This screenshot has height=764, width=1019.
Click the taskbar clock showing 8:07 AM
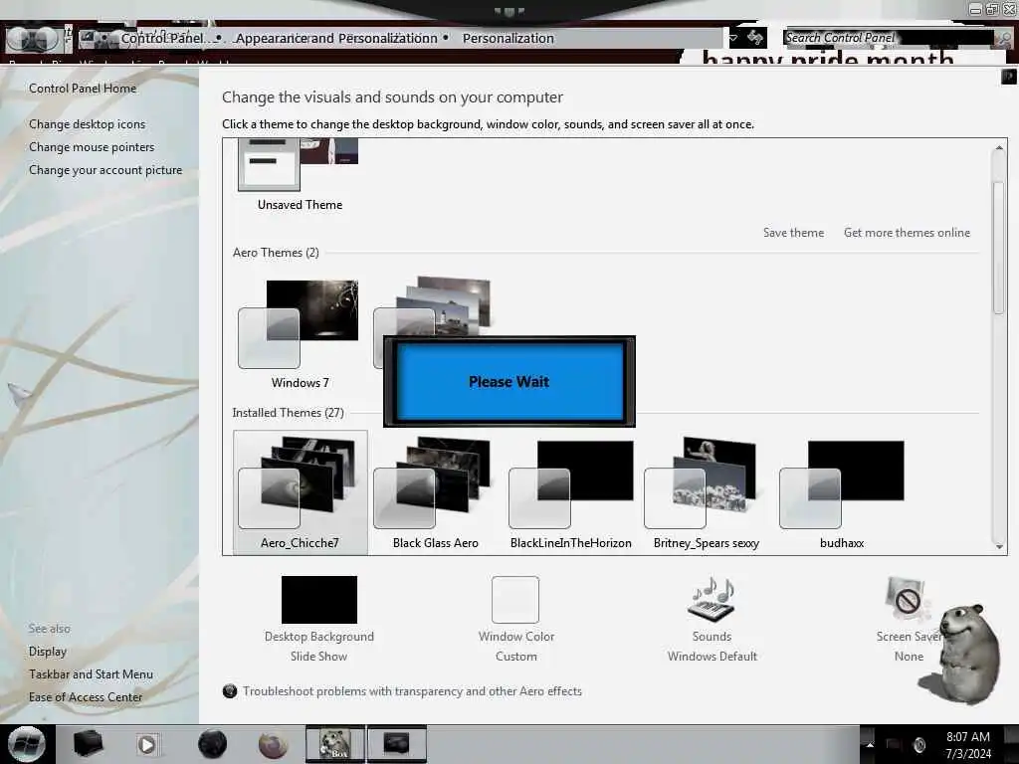pos(968,745)
